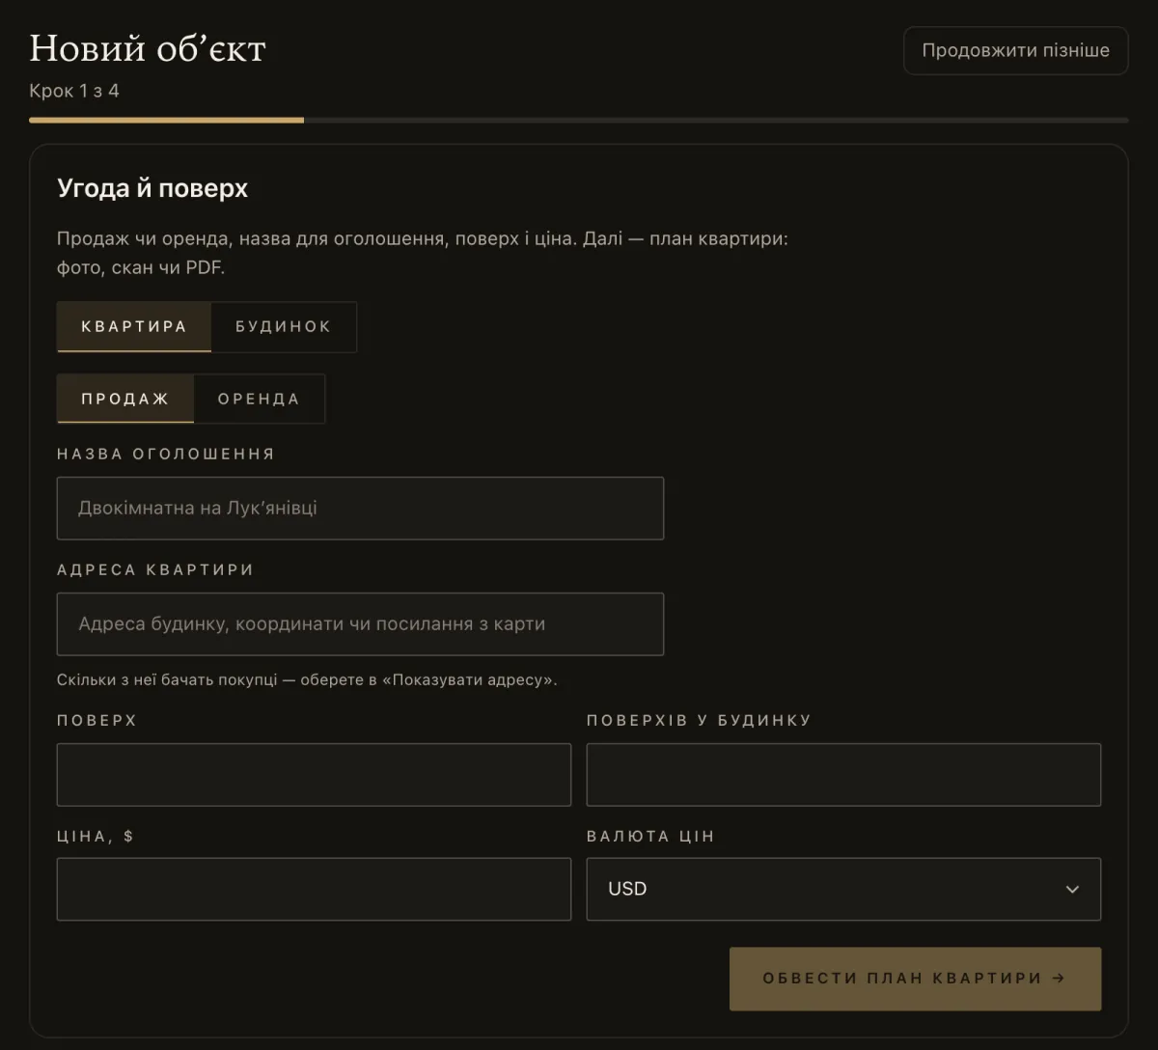The image size is (1158, 1050).
Task: Switch property type to Будинок
Action: pos(284,326)
